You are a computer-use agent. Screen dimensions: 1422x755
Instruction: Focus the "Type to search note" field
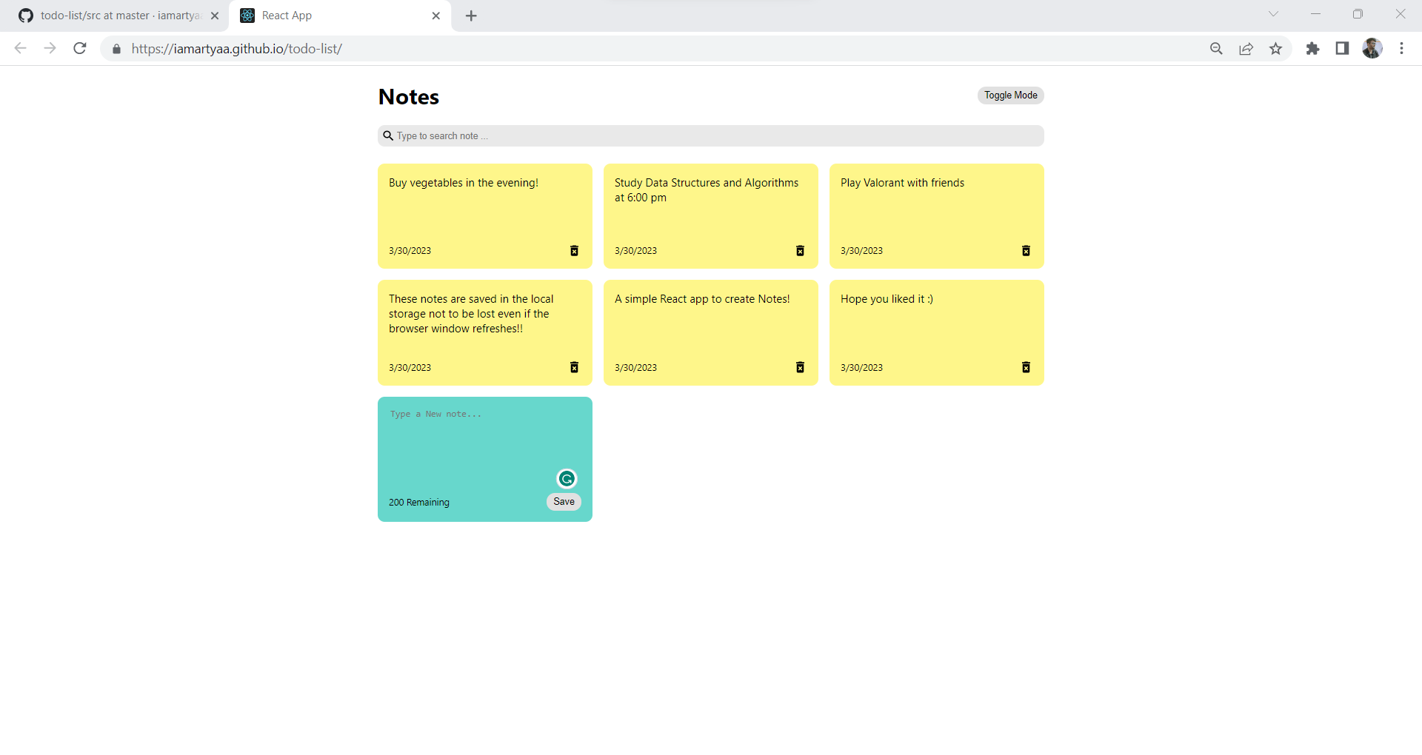(x=711, y=135)
